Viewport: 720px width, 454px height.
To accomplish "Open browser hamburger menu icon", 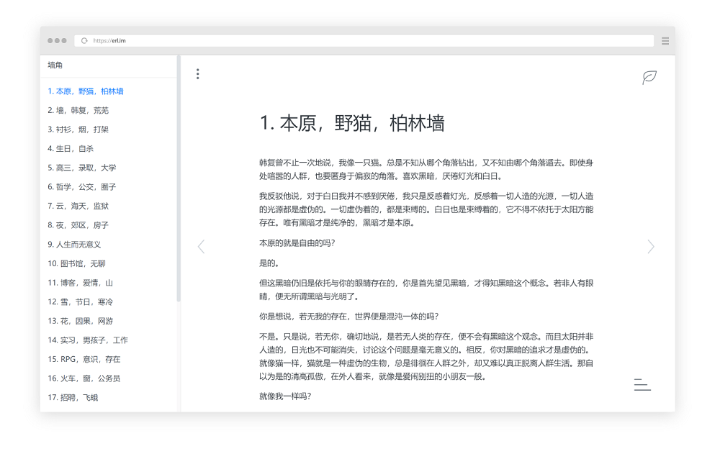I will pyautogui.click(x=665, y=41).
